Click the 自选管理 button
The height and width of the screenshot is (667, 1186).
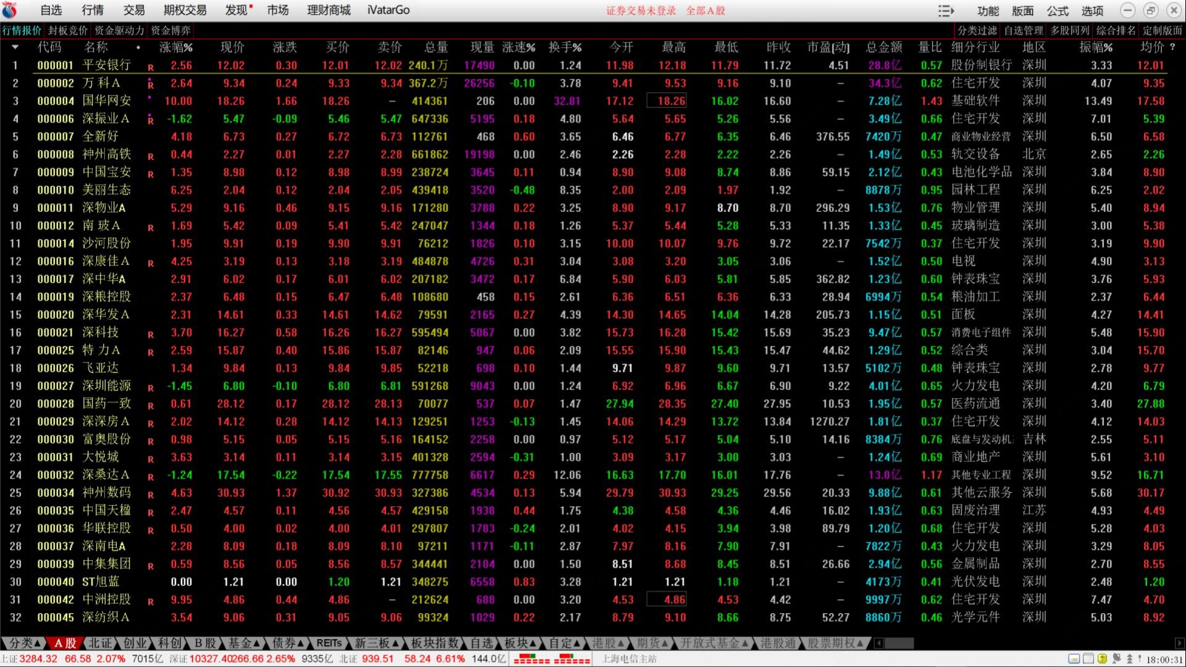1024,30
